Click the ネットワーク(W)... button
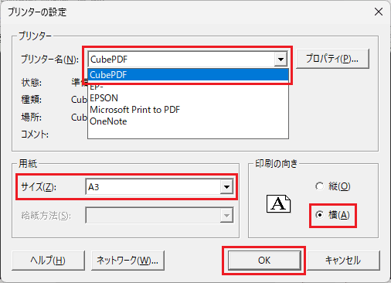This screenshot has width=391, height=283. pyautogui.click(x=127, y=261)
